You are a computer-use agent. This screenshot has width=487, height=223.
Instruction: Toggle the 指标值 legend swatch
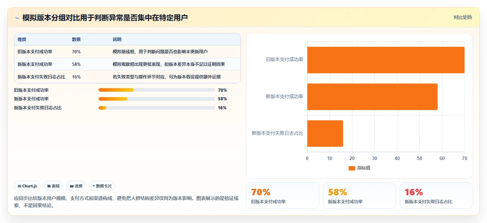(x=352, y=168)
